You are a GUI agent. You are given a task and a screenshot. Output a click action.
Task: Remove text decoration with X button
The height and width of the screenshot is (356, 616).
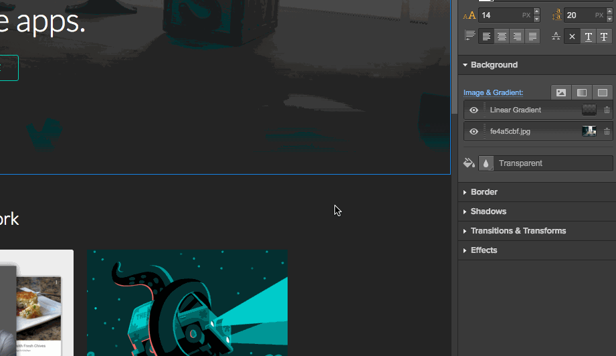tap(572, 36)
